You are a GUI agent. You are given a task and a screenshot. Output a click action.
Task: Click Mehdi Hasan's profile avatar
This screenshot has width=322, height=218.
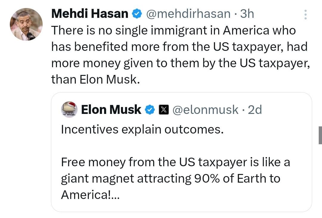click(x=26, y=24)
